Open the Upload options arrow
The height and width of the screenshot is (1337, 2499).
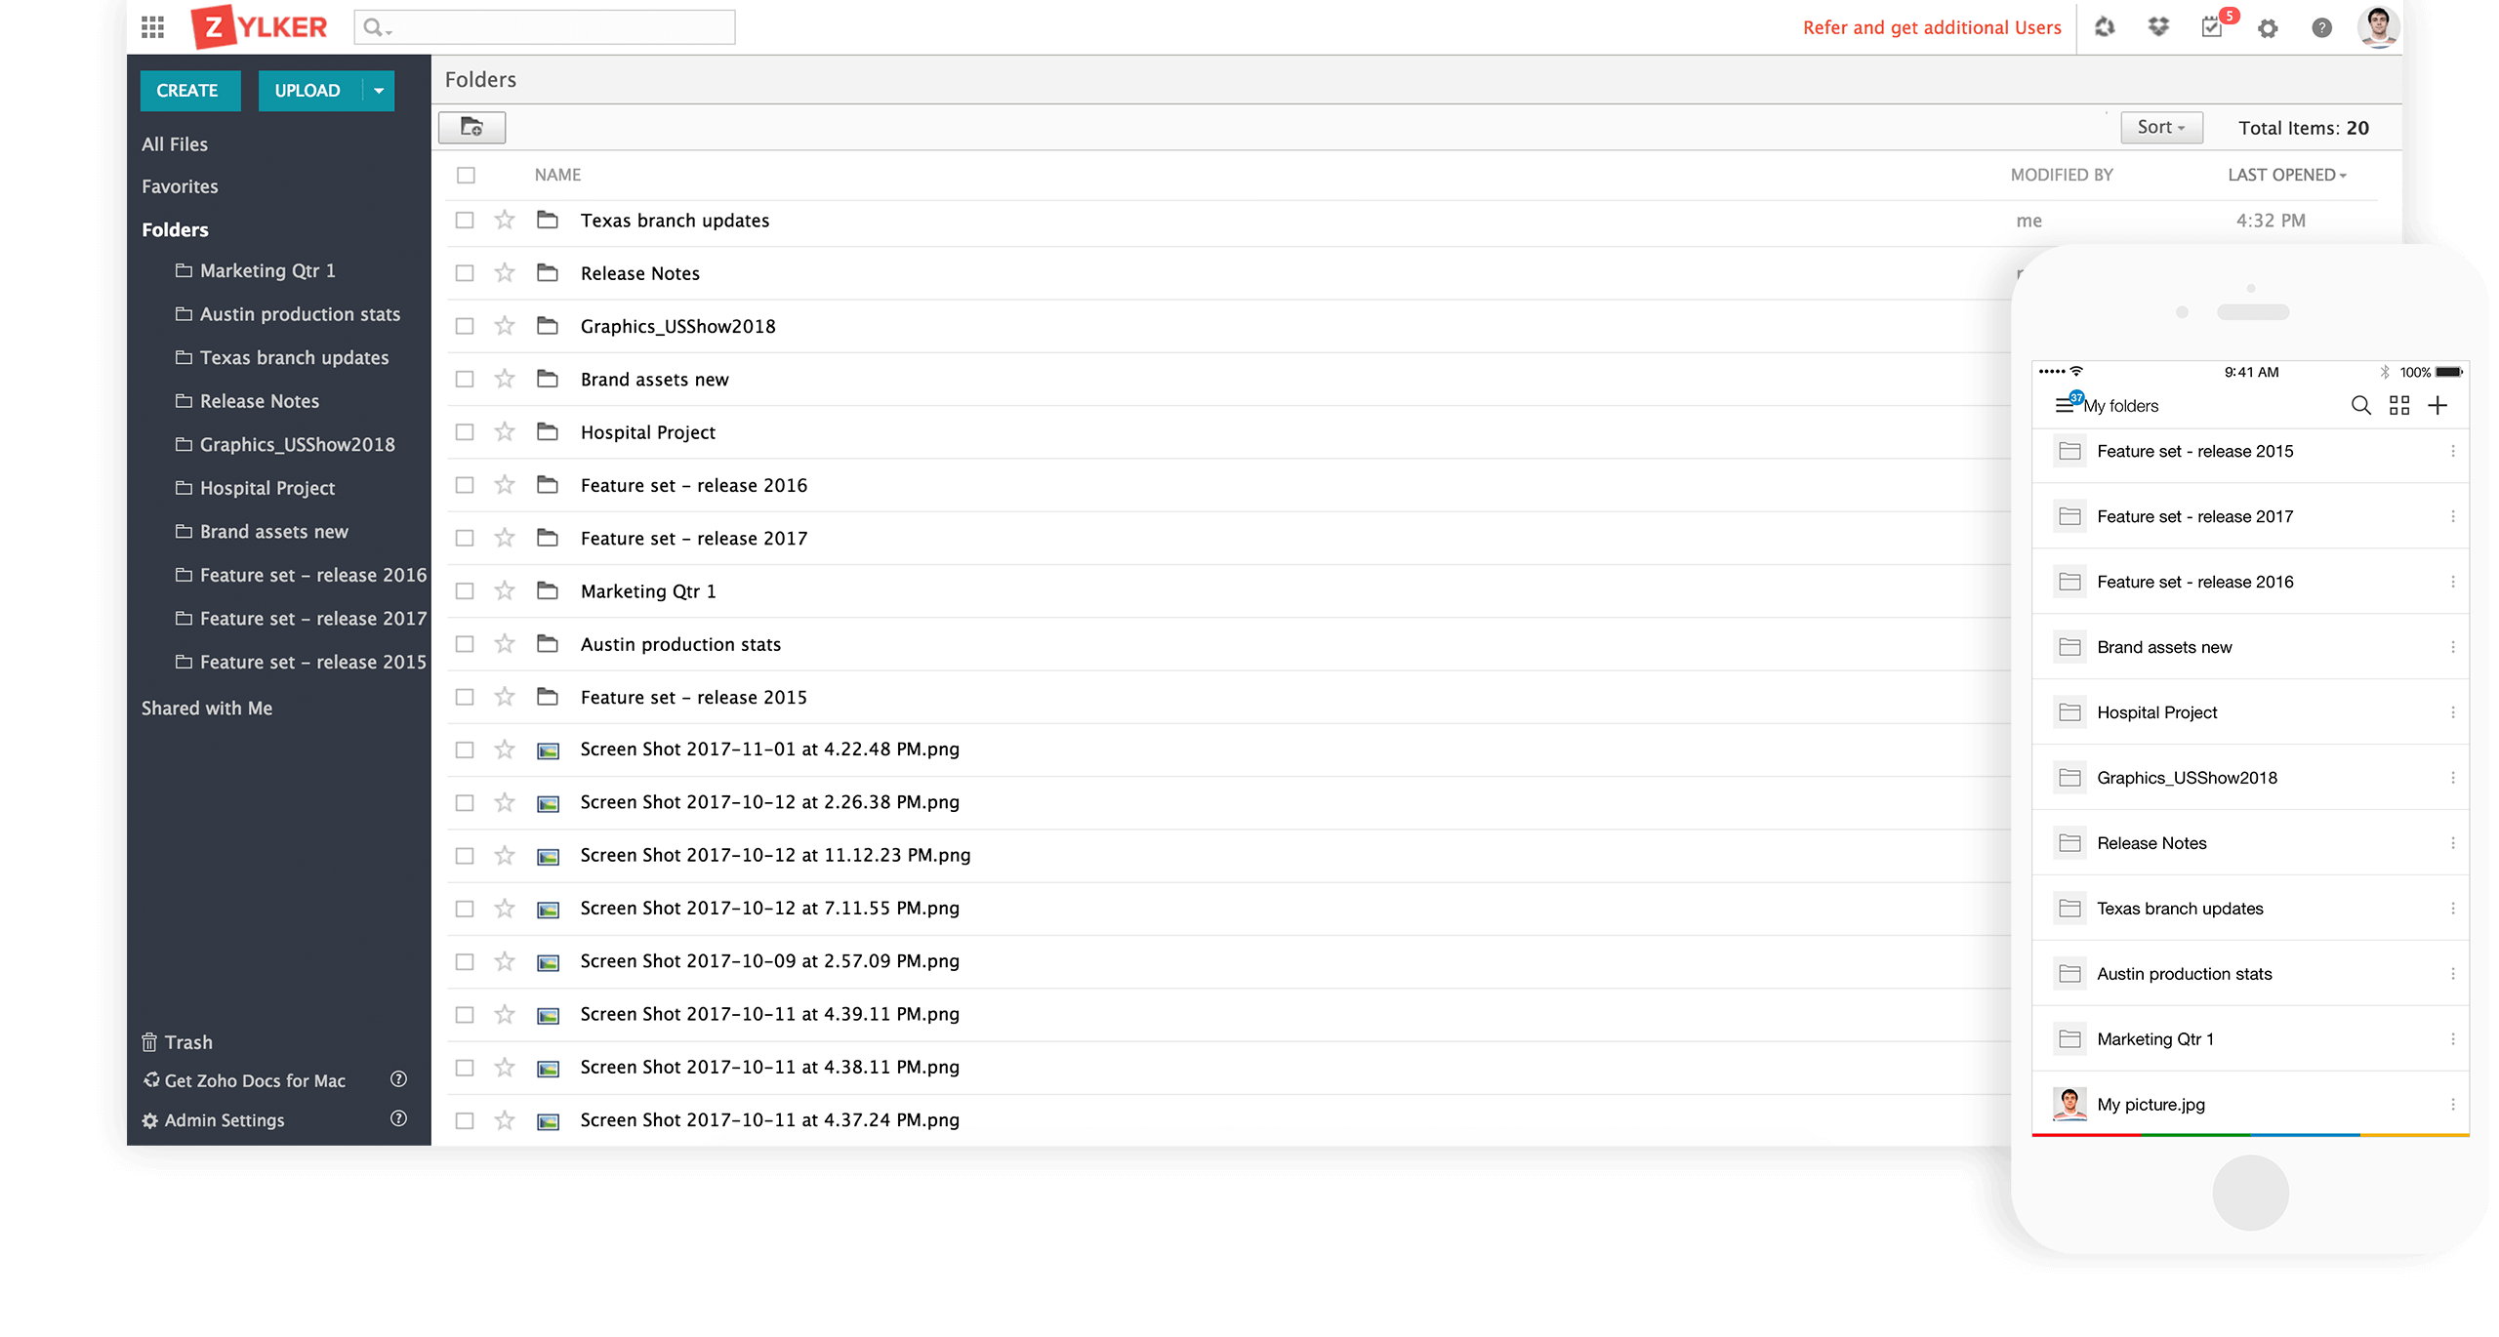click(379, 90)
